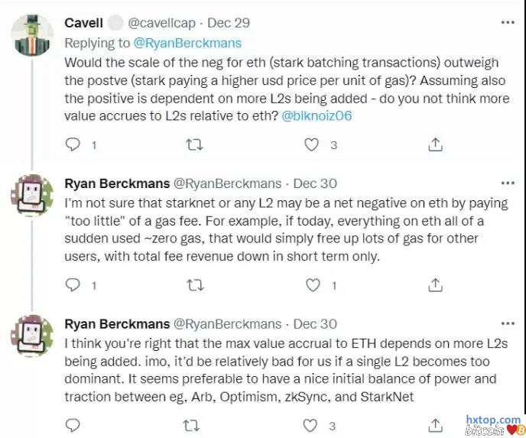
Task: Open more options on Cavell's tweet
Action: [x=507, y=23]
